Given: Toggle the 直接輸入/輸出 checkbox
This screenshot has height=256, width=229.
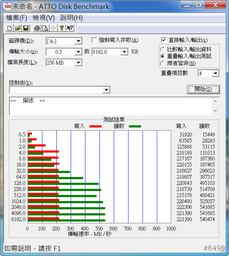Looking at the screenshot, I should click(163, 40).
